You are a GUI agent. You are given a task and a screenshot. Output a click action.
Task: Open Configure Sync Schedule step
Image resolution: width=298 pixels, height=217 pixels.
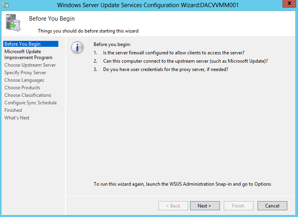[31, 103]
